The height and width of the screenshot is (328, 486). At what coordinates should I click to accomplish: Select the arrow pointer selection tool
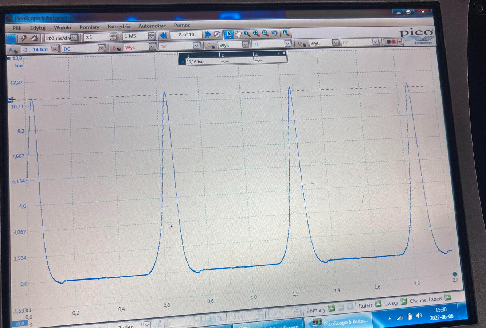(228, 34)
